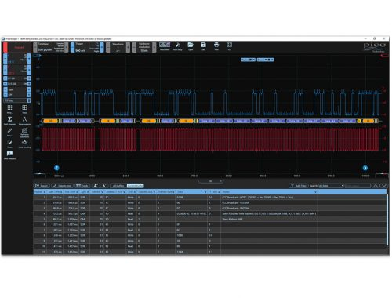Open the Notes tool
The image size is (392, 298).
tap(9, 144)
